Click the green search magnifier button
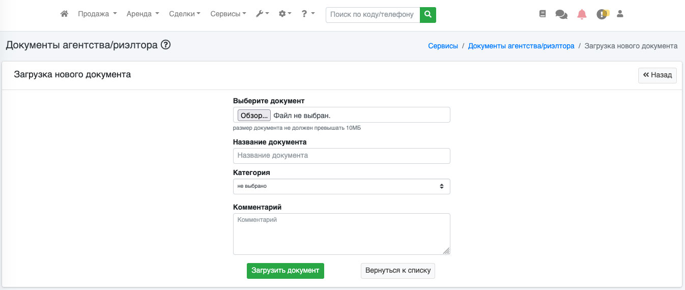 [x=428, y=15]
